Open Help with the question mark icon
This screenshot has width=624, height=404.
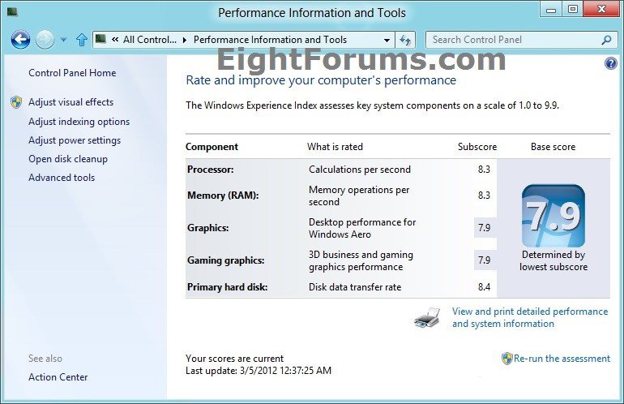coord(610,63)
